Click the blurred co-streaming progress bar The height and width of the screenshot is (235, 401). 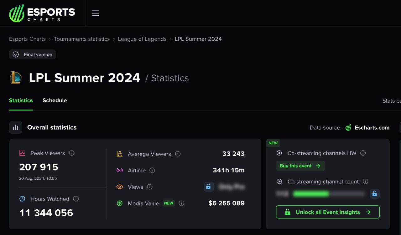coord(328,194)
